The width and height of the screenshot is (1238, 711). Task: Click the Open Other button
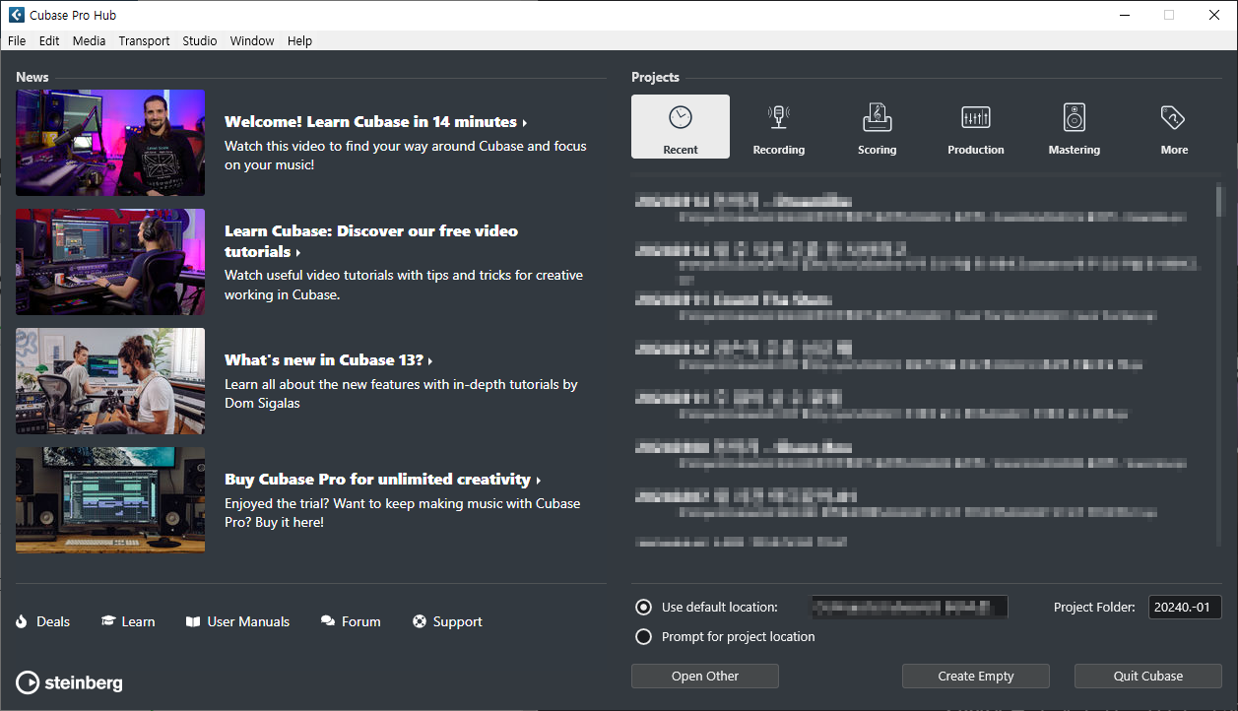tap(705, 676)
